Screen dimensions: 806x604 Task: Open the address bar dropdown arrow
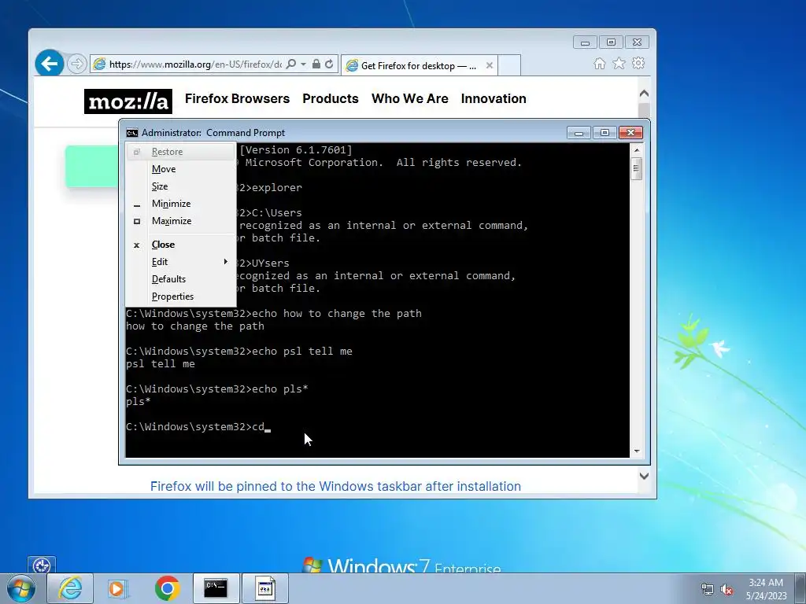tap(303, 64)
